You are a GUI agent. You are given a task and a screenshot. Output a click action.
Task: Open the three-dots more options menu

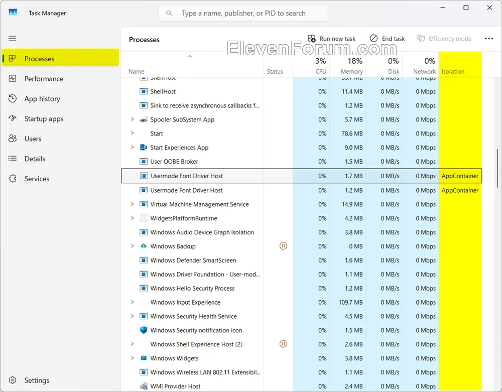click(489, 39)
